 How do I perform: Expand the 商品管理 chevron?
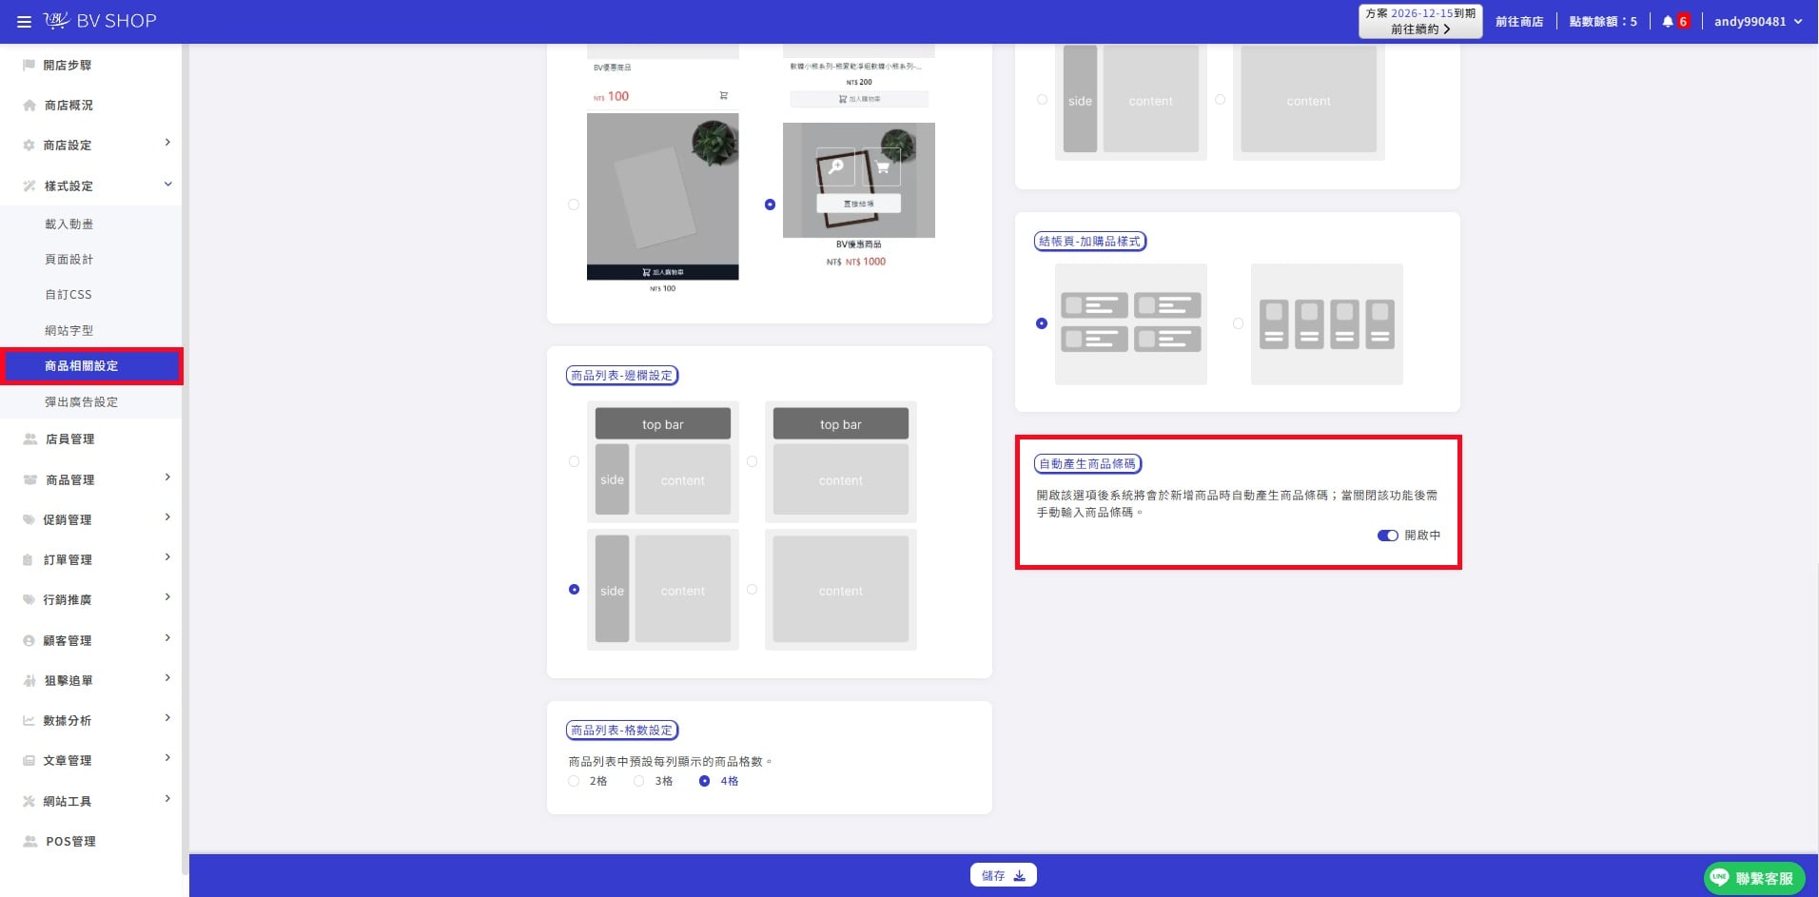coord(167,478)
